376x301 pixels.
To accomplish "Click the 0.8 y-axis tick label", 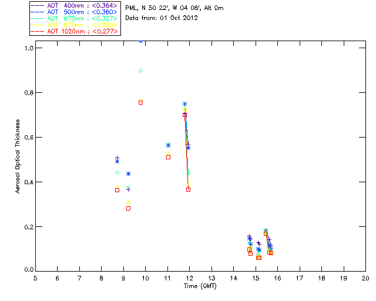I will 29,93.
